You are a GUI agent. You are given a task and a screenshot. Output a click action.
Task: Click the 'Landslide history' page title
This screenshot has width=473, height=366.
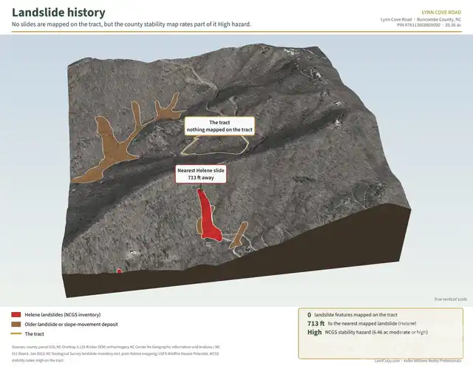pos(58,13)
